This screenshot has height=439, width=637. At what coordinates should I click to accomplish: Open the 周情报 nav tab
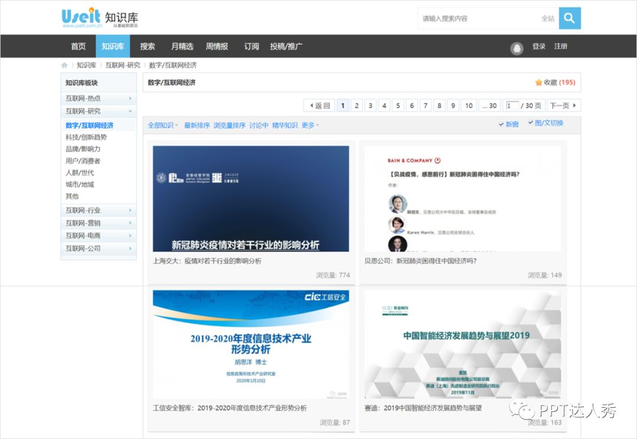tap(217, 46)
